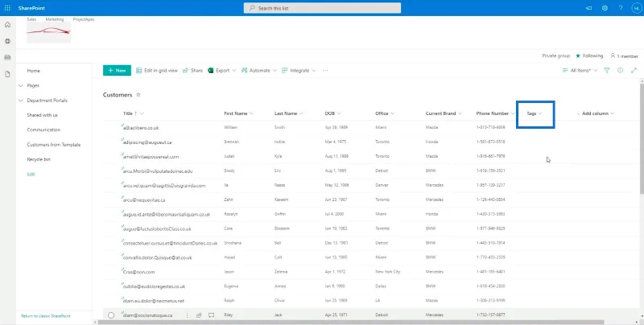
Task: Open the filter pane funnel icon
Action: pyautogui.click(x=607, y=71)
